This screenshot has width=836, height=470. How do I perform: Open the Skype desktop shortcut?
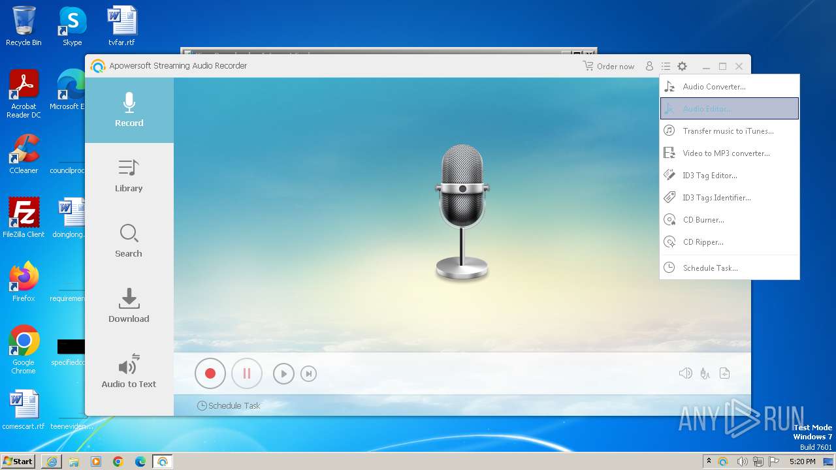pos(72,26)
